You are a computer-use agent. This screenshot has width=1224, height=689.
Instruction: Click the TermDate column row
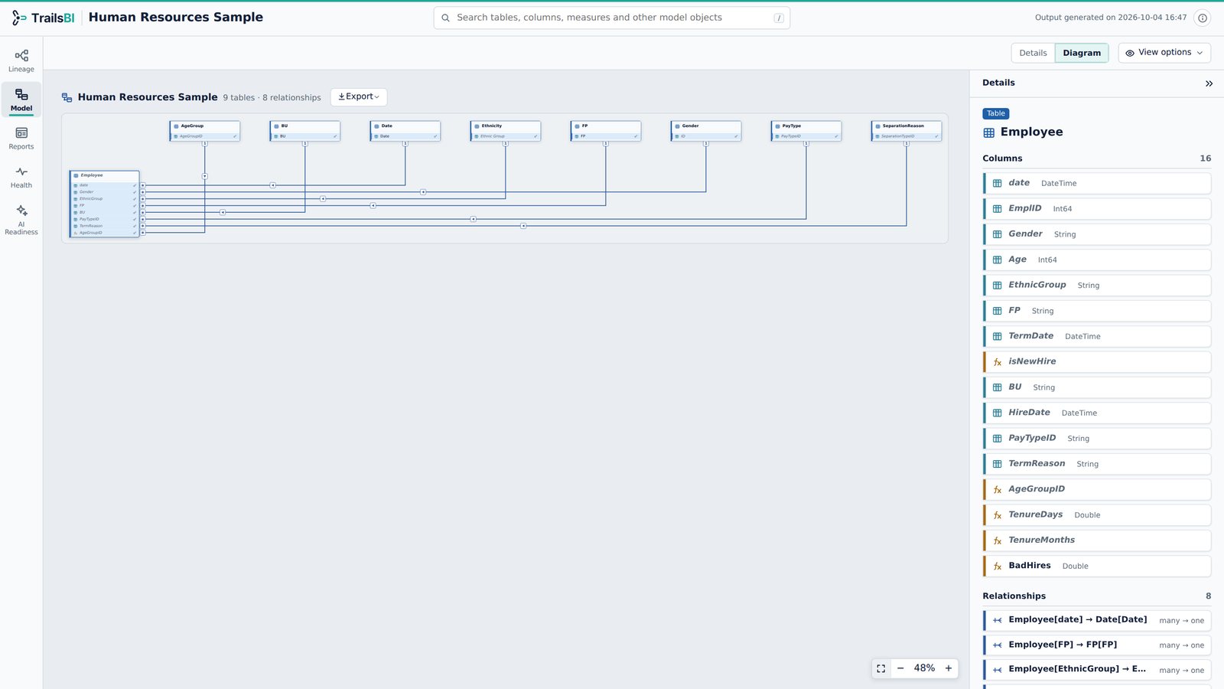tap(1097, 336)
